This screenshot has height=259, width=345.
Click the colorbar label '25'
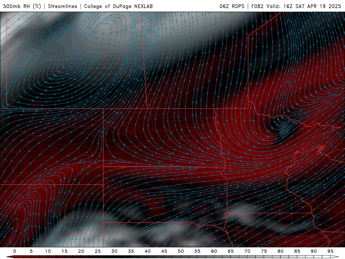click(x=98, y=251)
